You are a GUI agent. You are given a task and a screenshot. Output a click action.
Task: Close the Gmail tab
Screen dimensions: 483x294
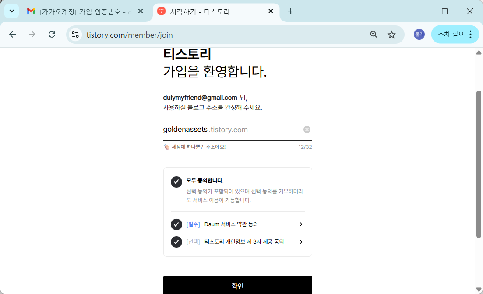(x=141, y=11)
